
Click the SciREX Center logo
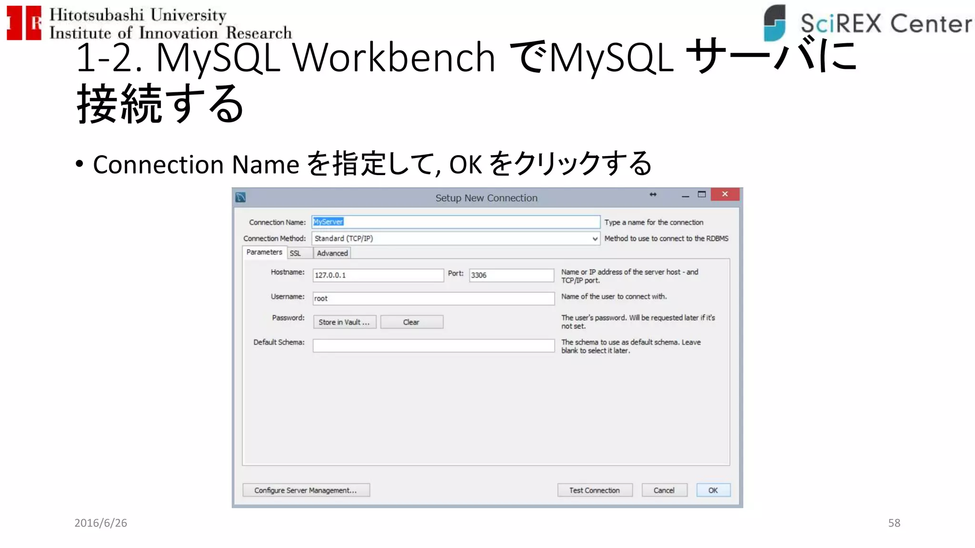[867, 23]
